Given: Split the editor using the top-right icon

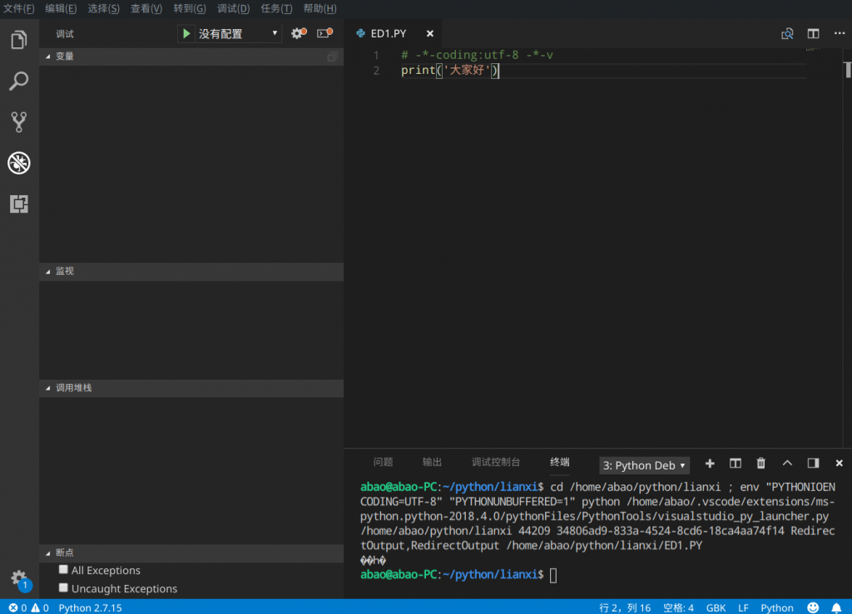Looking at the screenshot, I should [x=813, y=34].
